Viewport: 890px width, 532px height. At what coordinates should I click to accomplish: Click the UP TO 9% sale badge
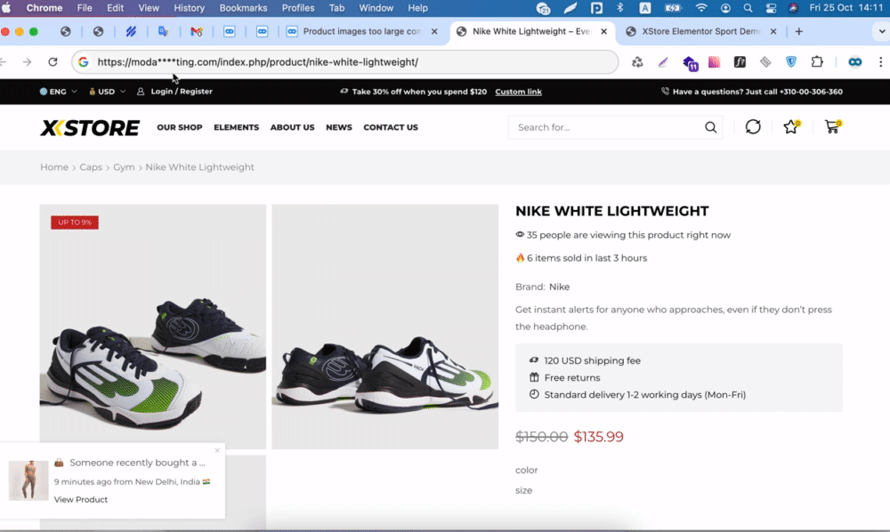75,222
